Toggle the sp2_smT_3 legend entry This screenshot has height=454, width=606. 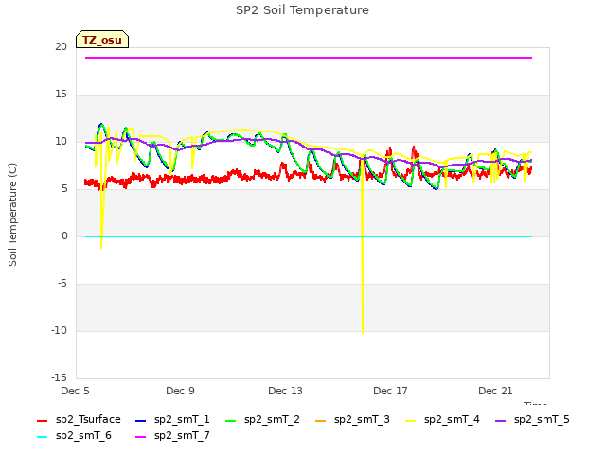[x=353, y=420]
